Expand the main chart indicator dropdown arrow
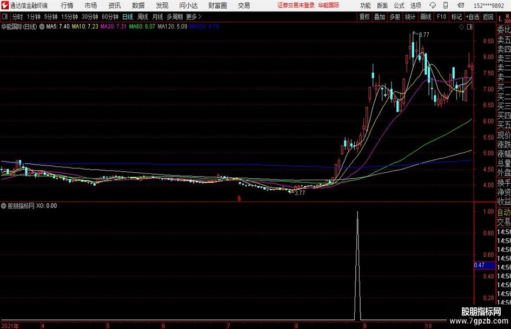Viewport: 511px width, 329px height. [42, 26]
